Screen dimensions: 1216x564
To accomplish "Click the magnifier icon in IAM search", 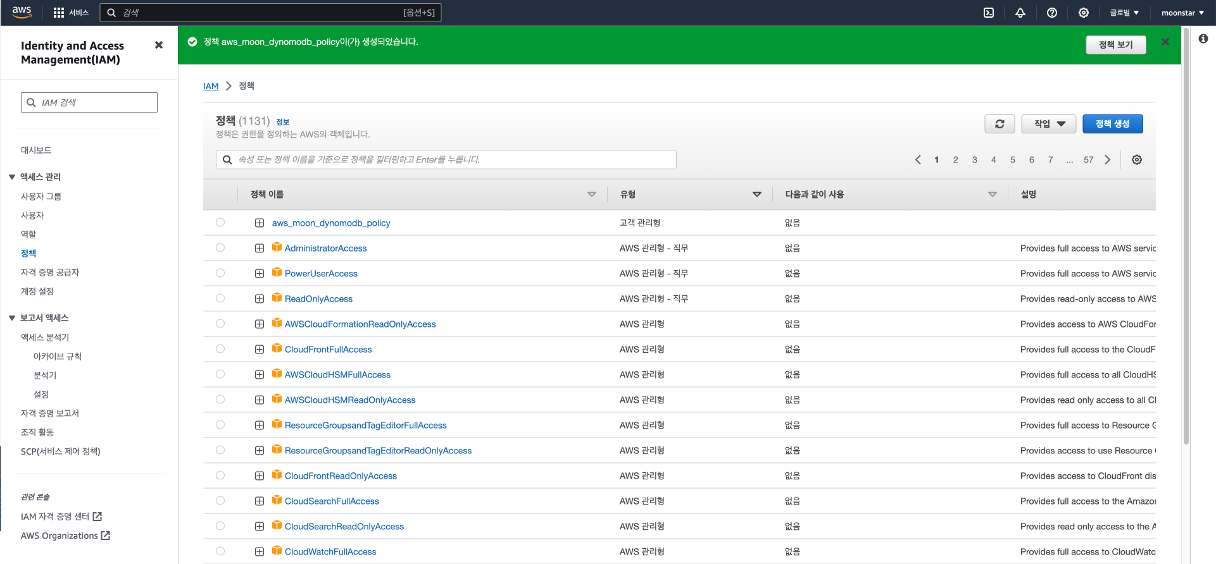I will coord(31,102).
